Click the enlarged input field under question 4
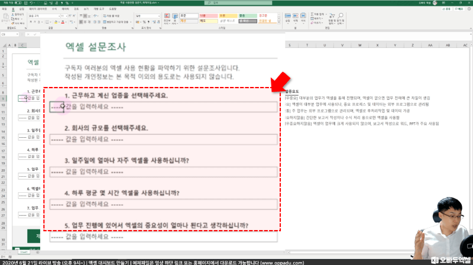This screenshot has height=265, width=473. [163, 204]
